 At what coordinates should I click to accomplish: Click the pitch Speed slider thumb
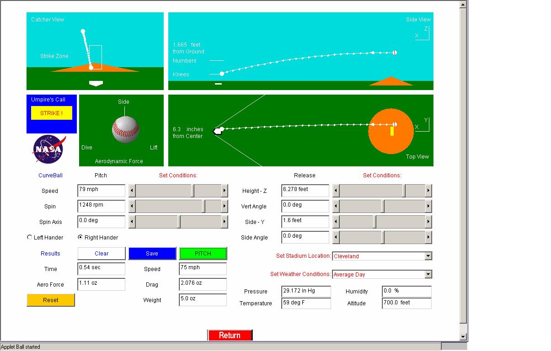[193, 191]
